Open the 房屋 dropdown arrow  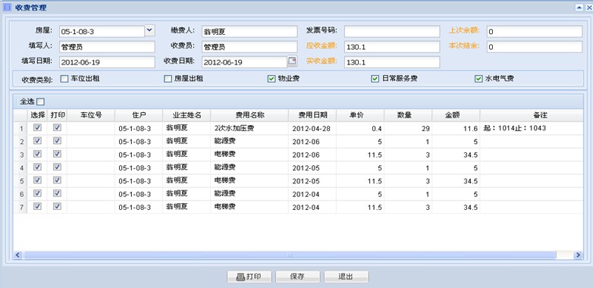tap(149, 30)
